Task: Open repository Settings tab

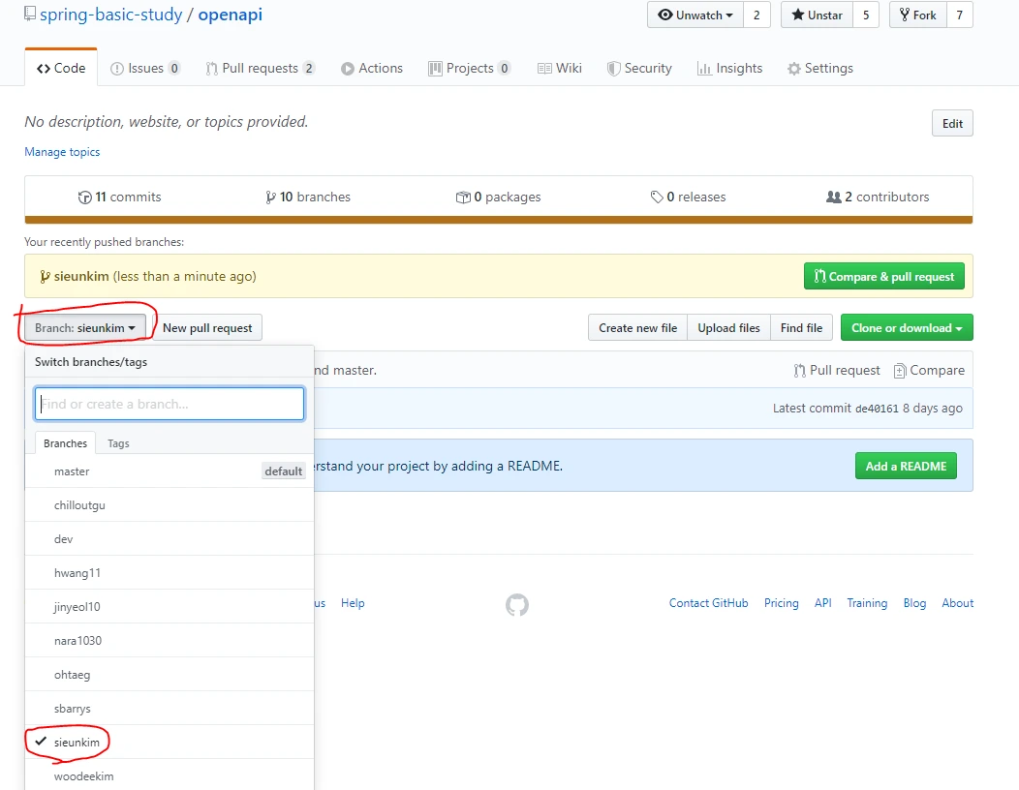Action: [820, 68]
